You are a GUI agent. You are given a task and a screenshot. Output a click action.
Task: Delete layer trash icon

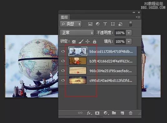pyautogui.click(x=130, y=113)
